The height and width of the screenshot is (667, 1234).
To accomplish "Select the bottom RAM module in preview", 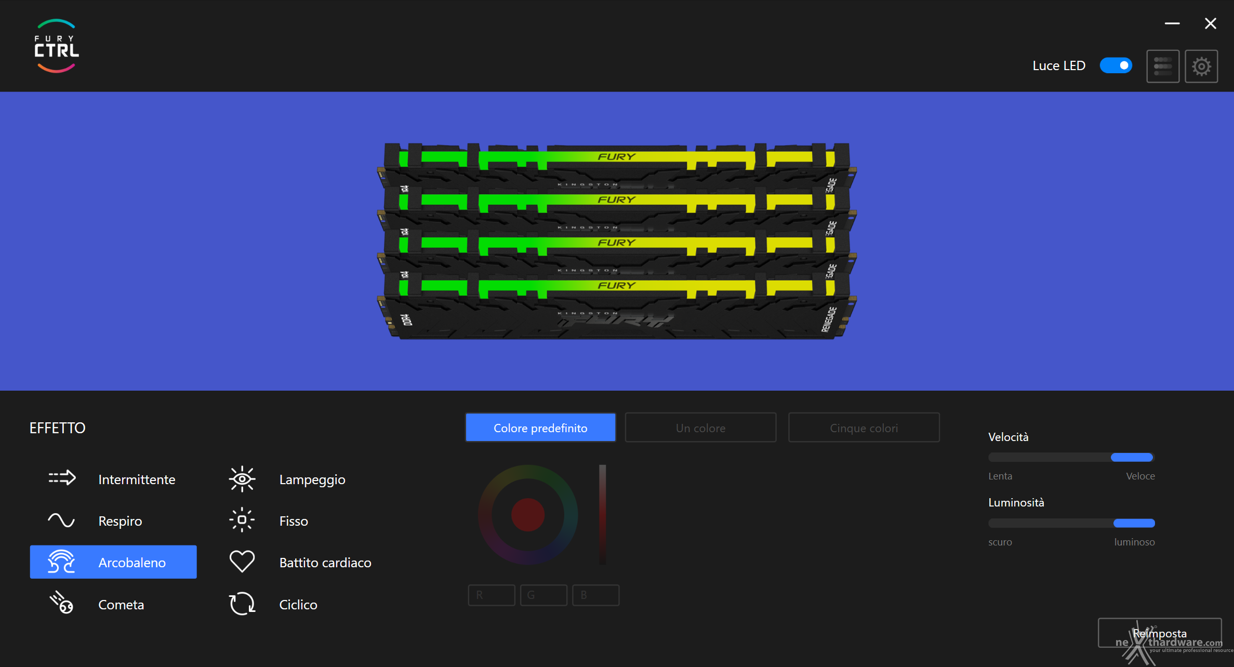I will point(617,306).
